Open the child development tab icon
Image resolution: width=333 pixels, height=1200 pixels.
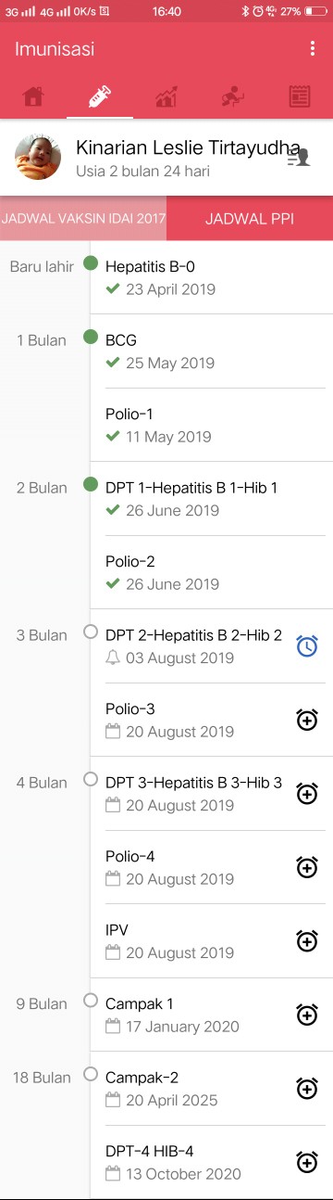pos(233,96)
